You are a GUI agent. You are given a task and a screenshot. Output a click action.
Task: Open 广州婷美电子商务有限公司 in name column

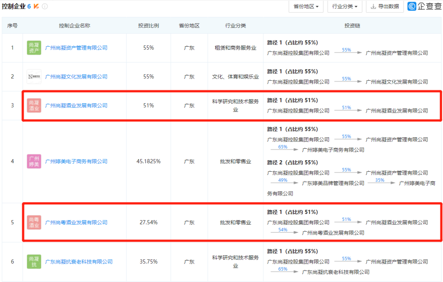[76, 161]
